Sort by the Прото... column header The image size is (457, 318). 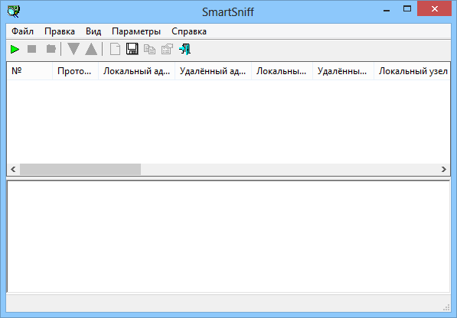point(76,70)
